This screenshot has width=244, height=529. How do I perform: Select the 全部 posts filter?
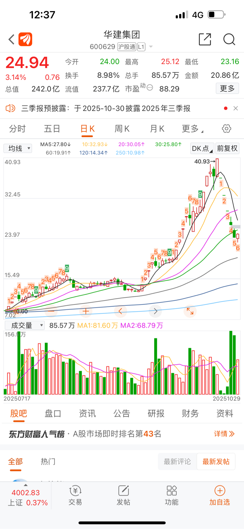click(15, 462)
